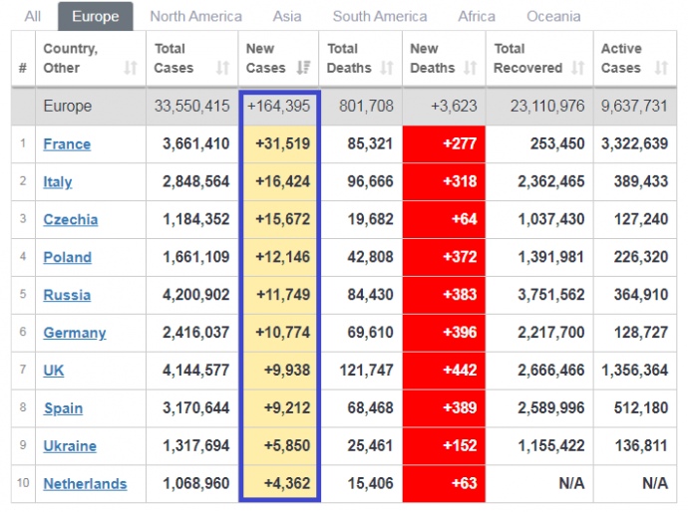The width and height of the screenshot is (688, 512).
Task: Open the France country link
Action: click(67, 144)
